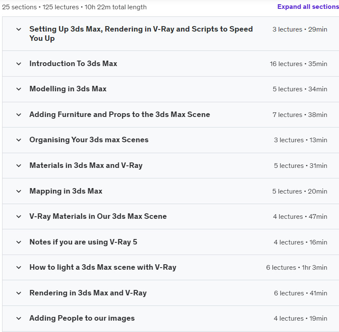Click the 3 lectures • 29min label
Screen dimensions: 339x332
(x=300, y=29)
